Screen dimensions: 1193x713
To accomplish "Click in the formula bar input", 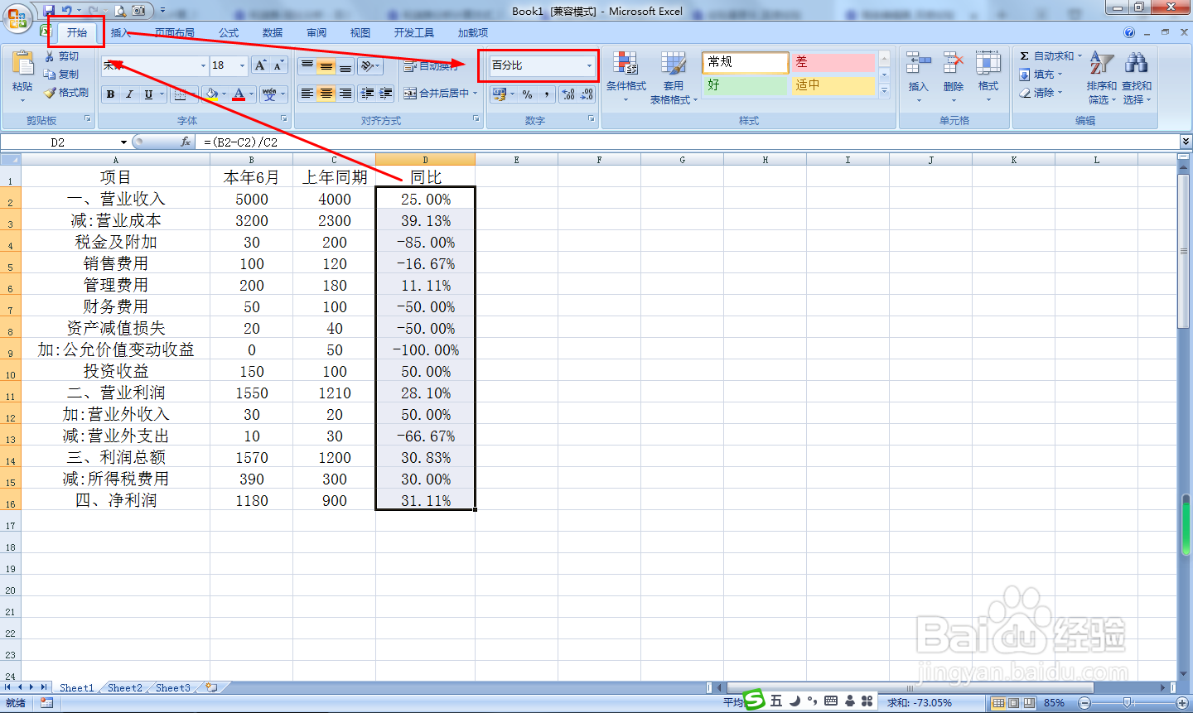I will tap(688, 142).
